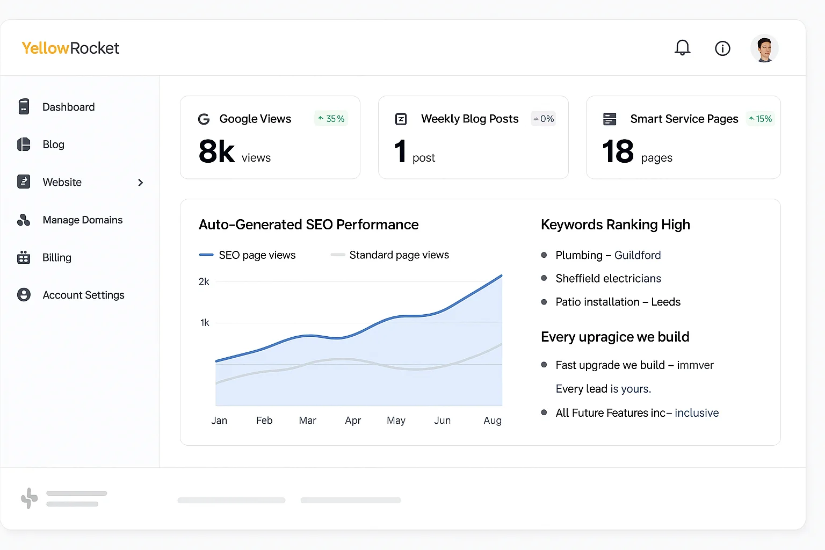Click the Dashboard sidebar icon
The width and height of the screenshot is (825, 550).
coord(24,107)
